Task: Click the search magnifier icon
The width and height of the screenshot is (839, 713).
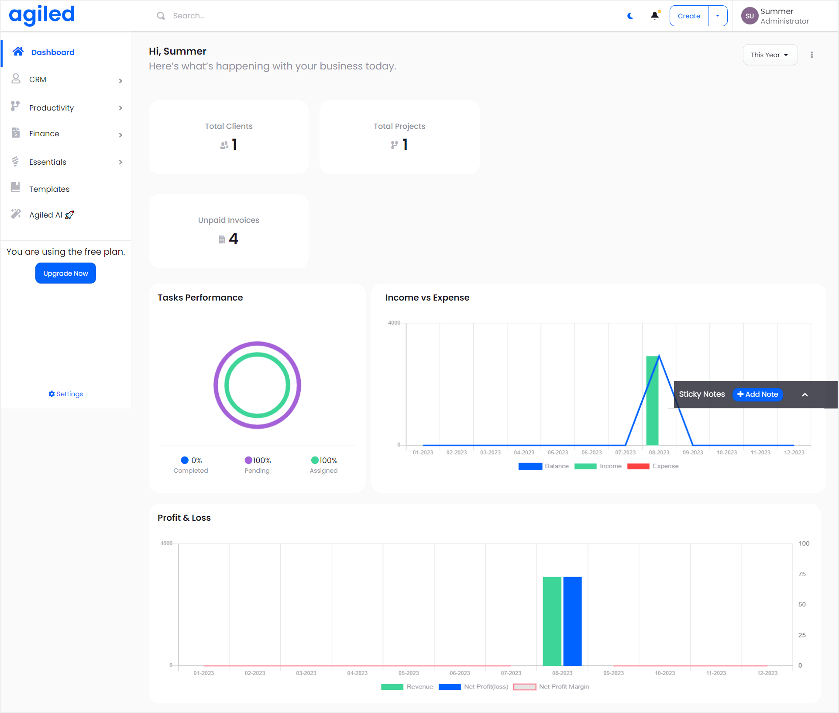Action: [161, 16]
